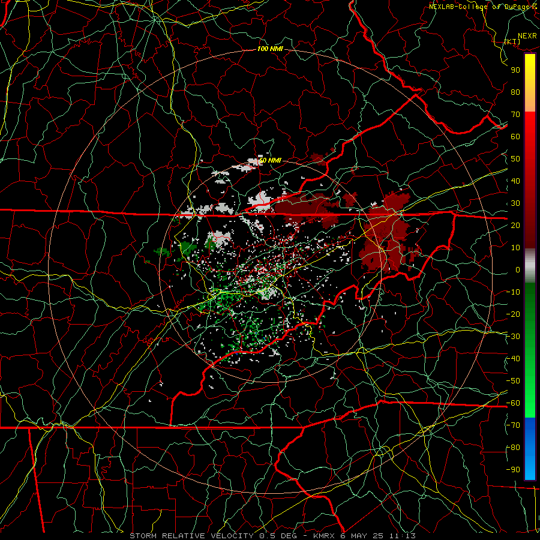This screenshot has height=540, width=540.
Task: Click the 0 value on velocity scale
Action: click(518, 269)
